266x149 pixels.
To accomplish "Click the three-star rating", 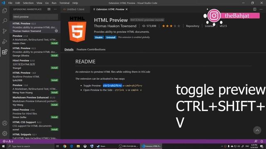I will pos(171,26).
